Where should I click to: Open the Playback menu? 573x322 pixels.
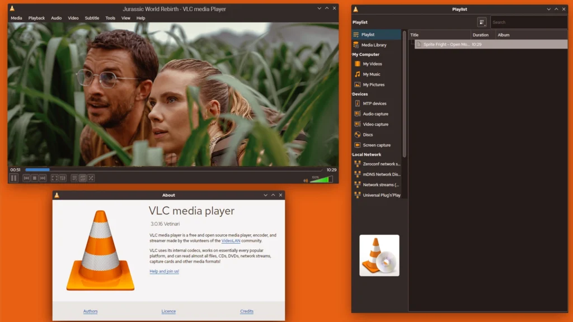click(36, 18)
